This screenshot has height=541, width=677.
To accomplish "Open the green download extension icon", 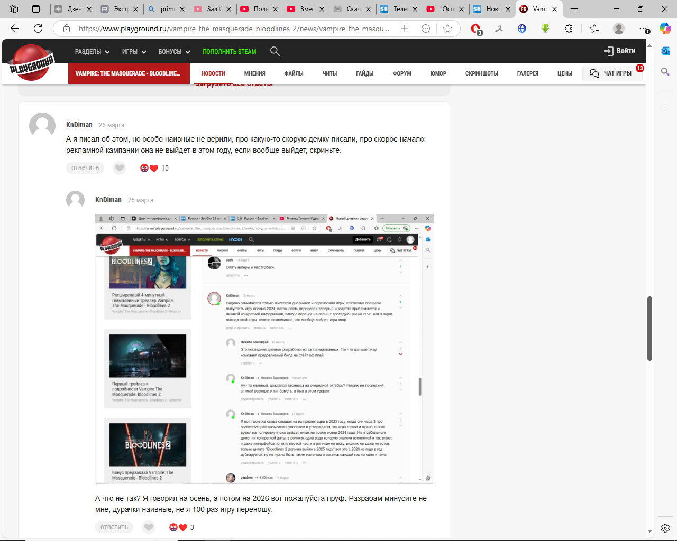I will 545,29.
